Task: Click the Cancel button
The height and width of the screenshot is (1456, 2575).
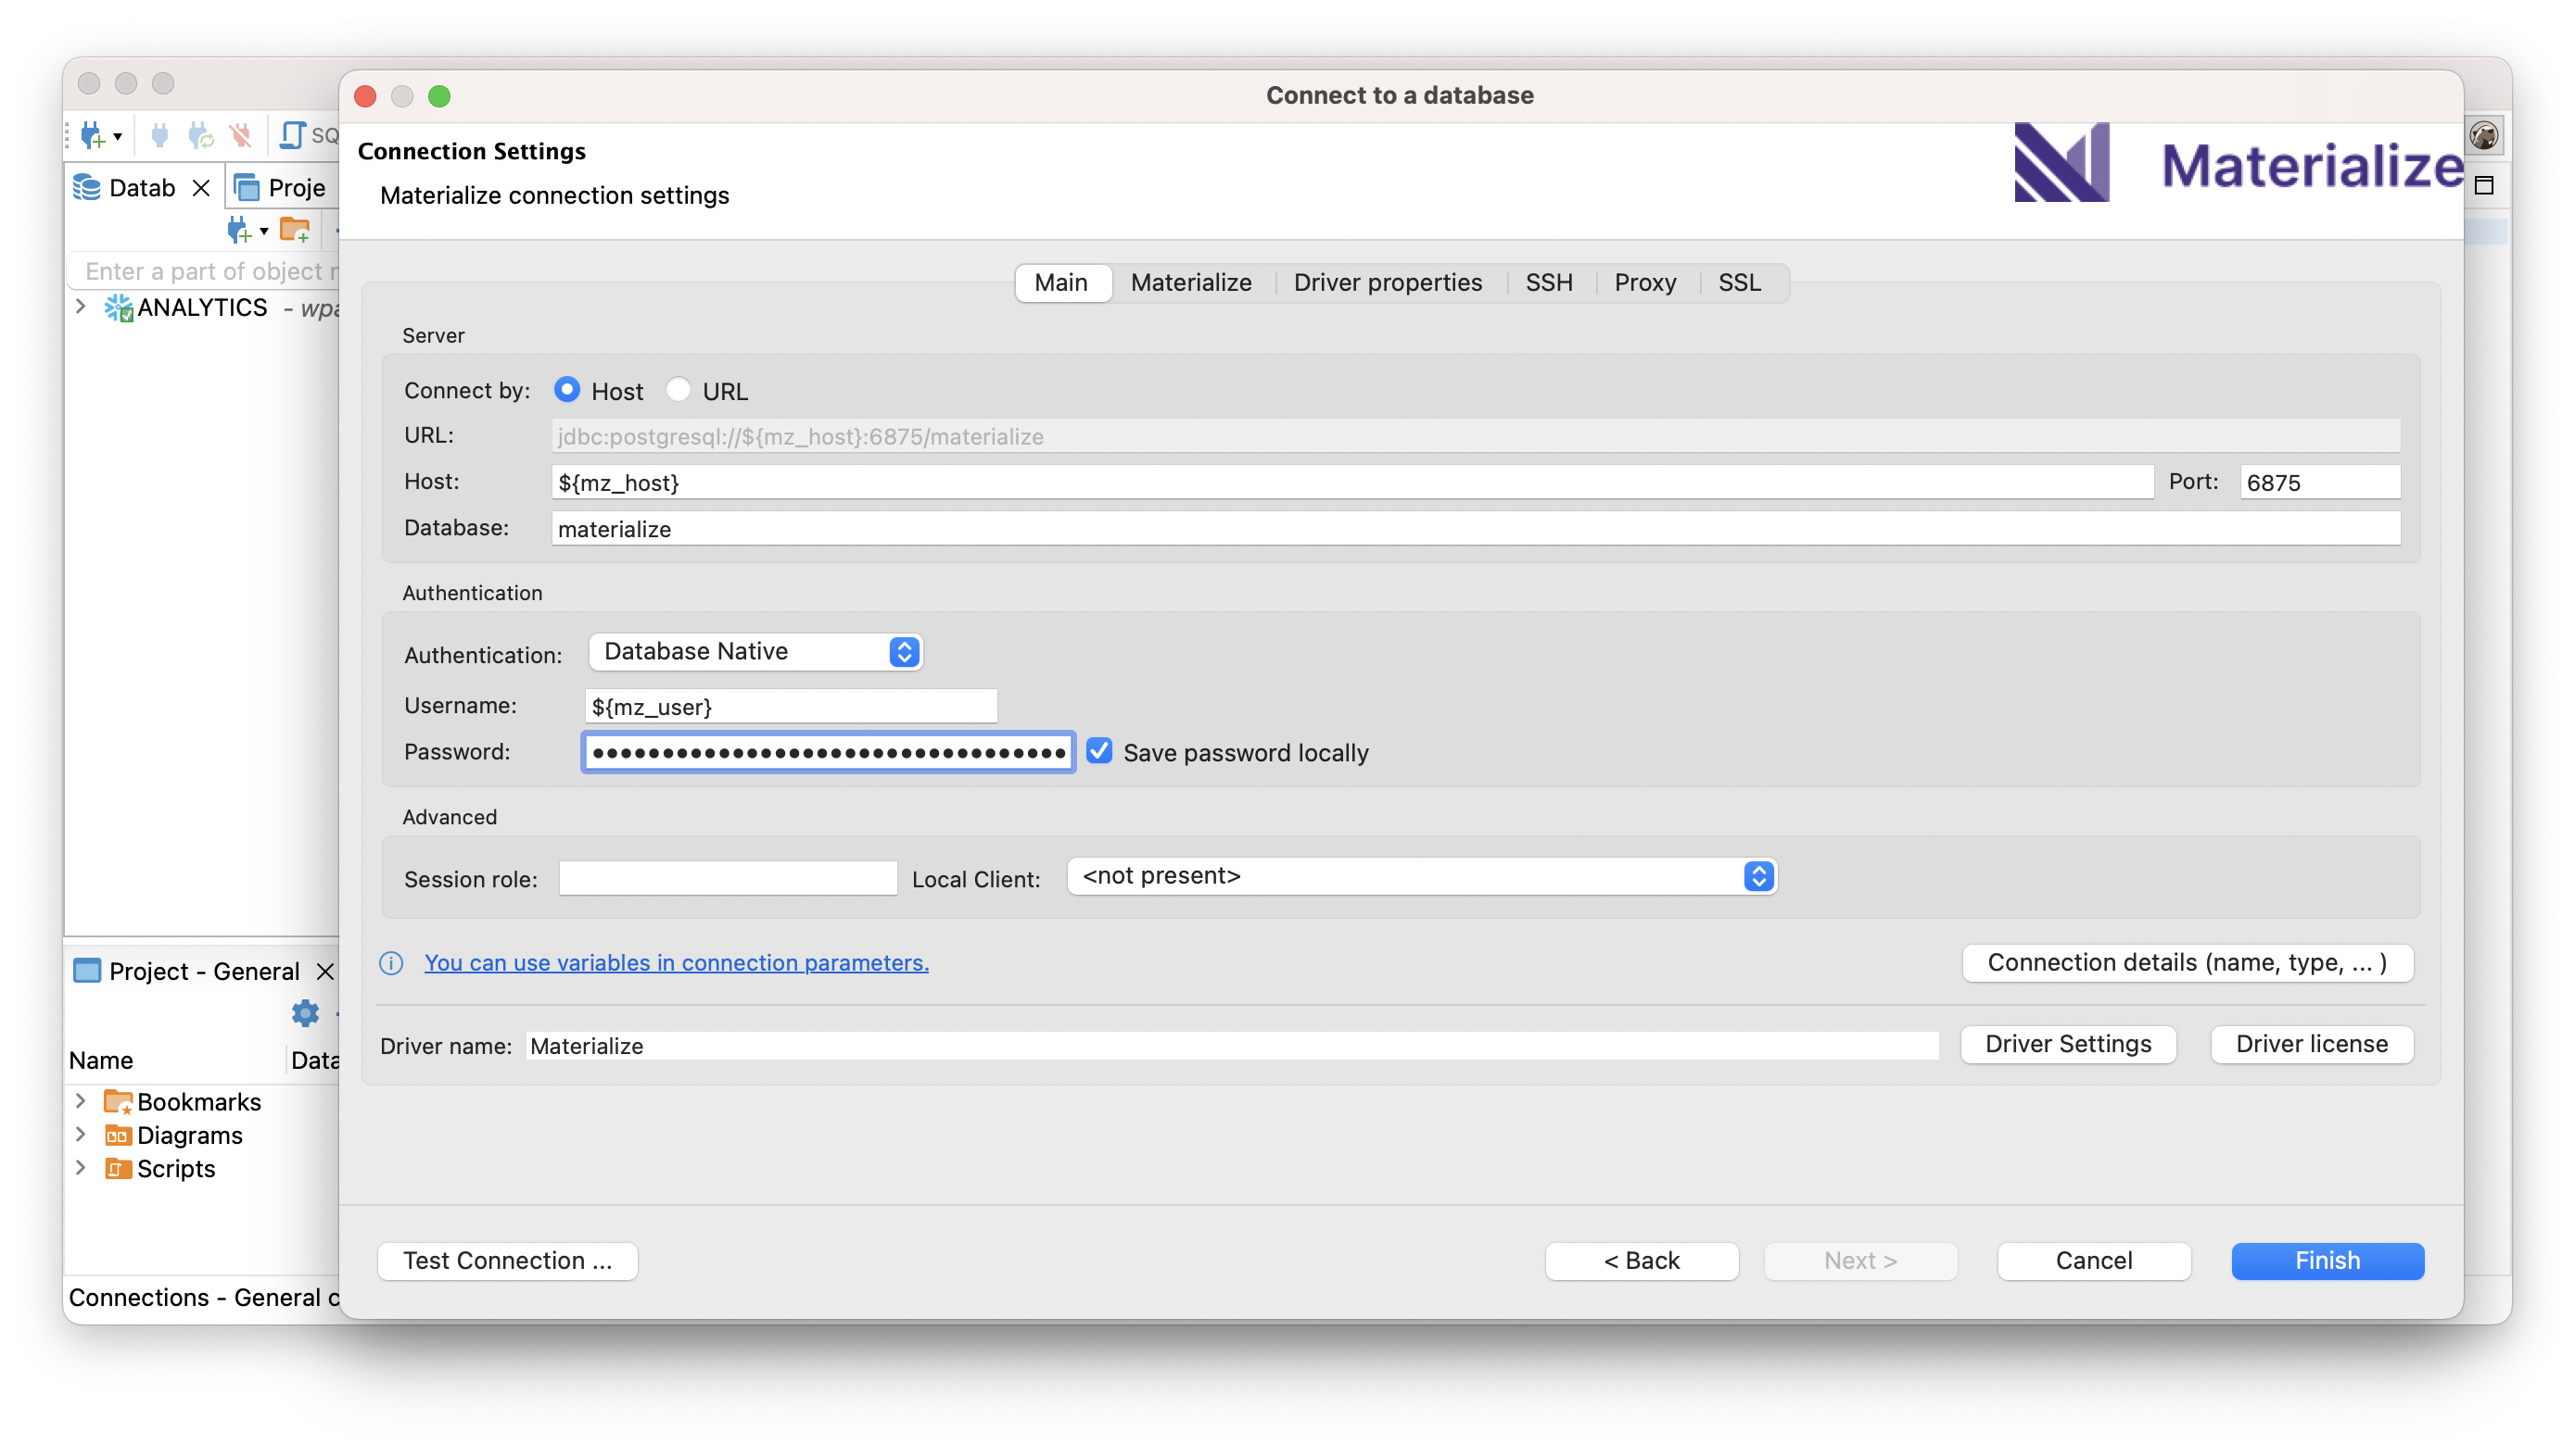Action: coord(2094,1260)
